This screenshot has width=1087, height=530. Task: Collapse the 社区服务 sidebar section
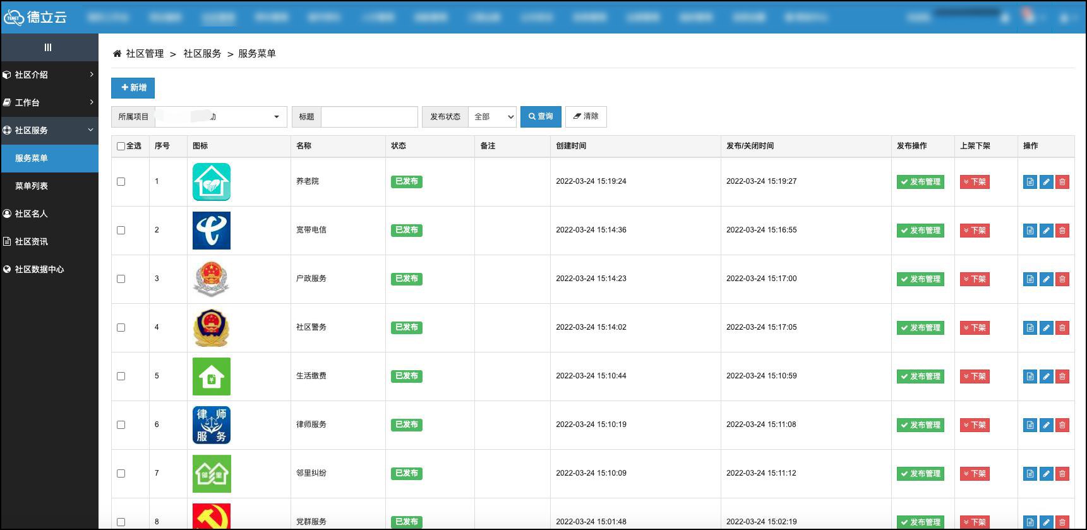click(x=49, y=130)
